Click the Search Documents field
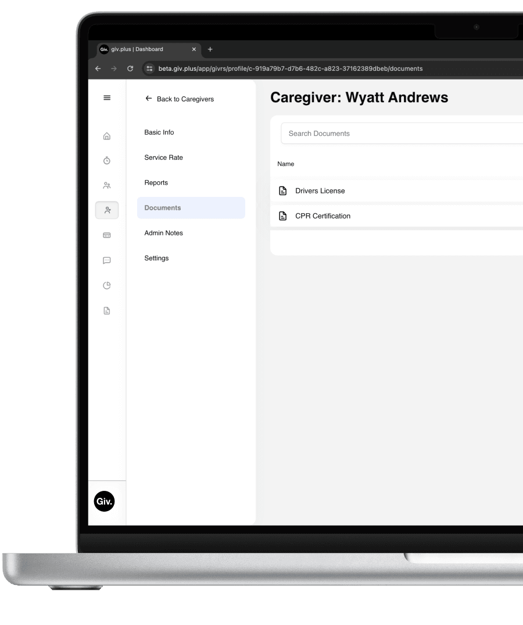Viewport: 523px width, 625px height. tap(402, 134)
